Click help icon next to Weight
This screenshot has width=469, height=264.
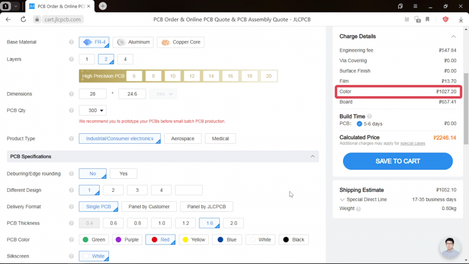point(358,209)
